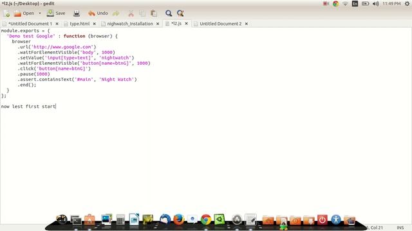
Task: Open the Wi-Fi network indicator
Action: coord(345,4)
